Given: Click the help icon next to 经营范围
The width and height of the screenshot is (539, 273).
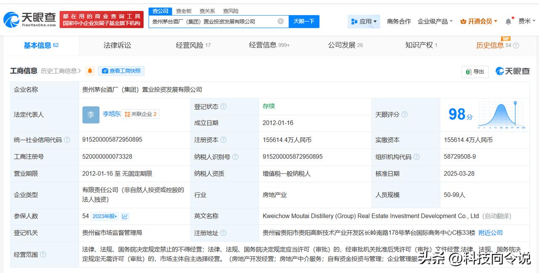Looking at the screenshot, I should 43,255.
